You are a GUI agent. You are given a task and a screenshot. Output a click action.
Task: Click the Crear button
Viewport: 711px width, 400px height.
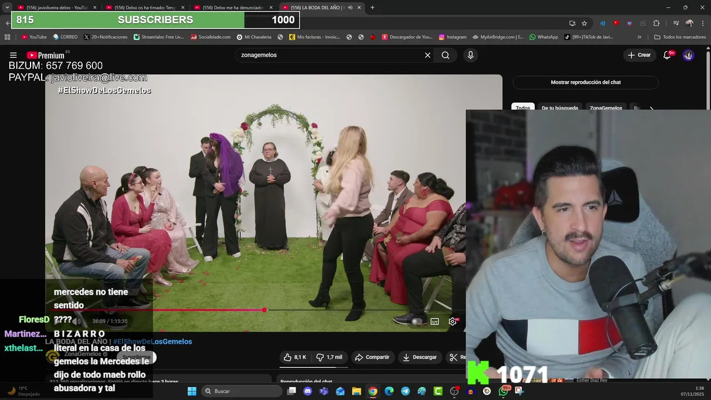639,55
